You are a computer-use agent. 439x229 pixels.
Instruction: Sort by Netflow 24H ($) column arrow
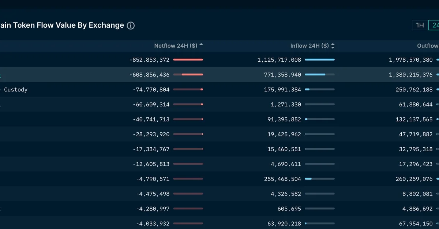coord(201,44)
